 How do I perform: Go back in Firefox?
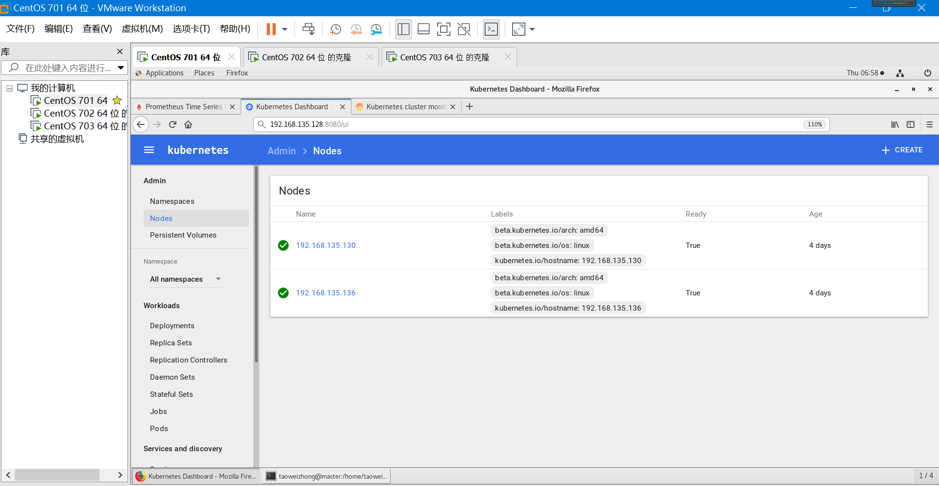pos(141,124)
